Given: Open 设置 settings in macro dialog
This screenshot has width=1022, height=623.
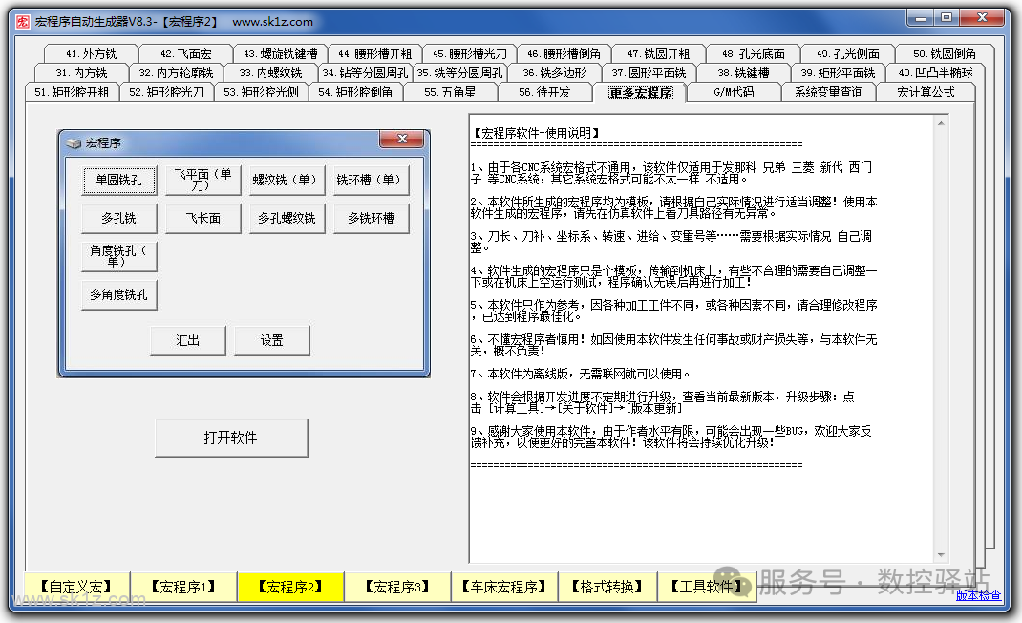Looking at the screenshot, I should [x=272, y=340].
